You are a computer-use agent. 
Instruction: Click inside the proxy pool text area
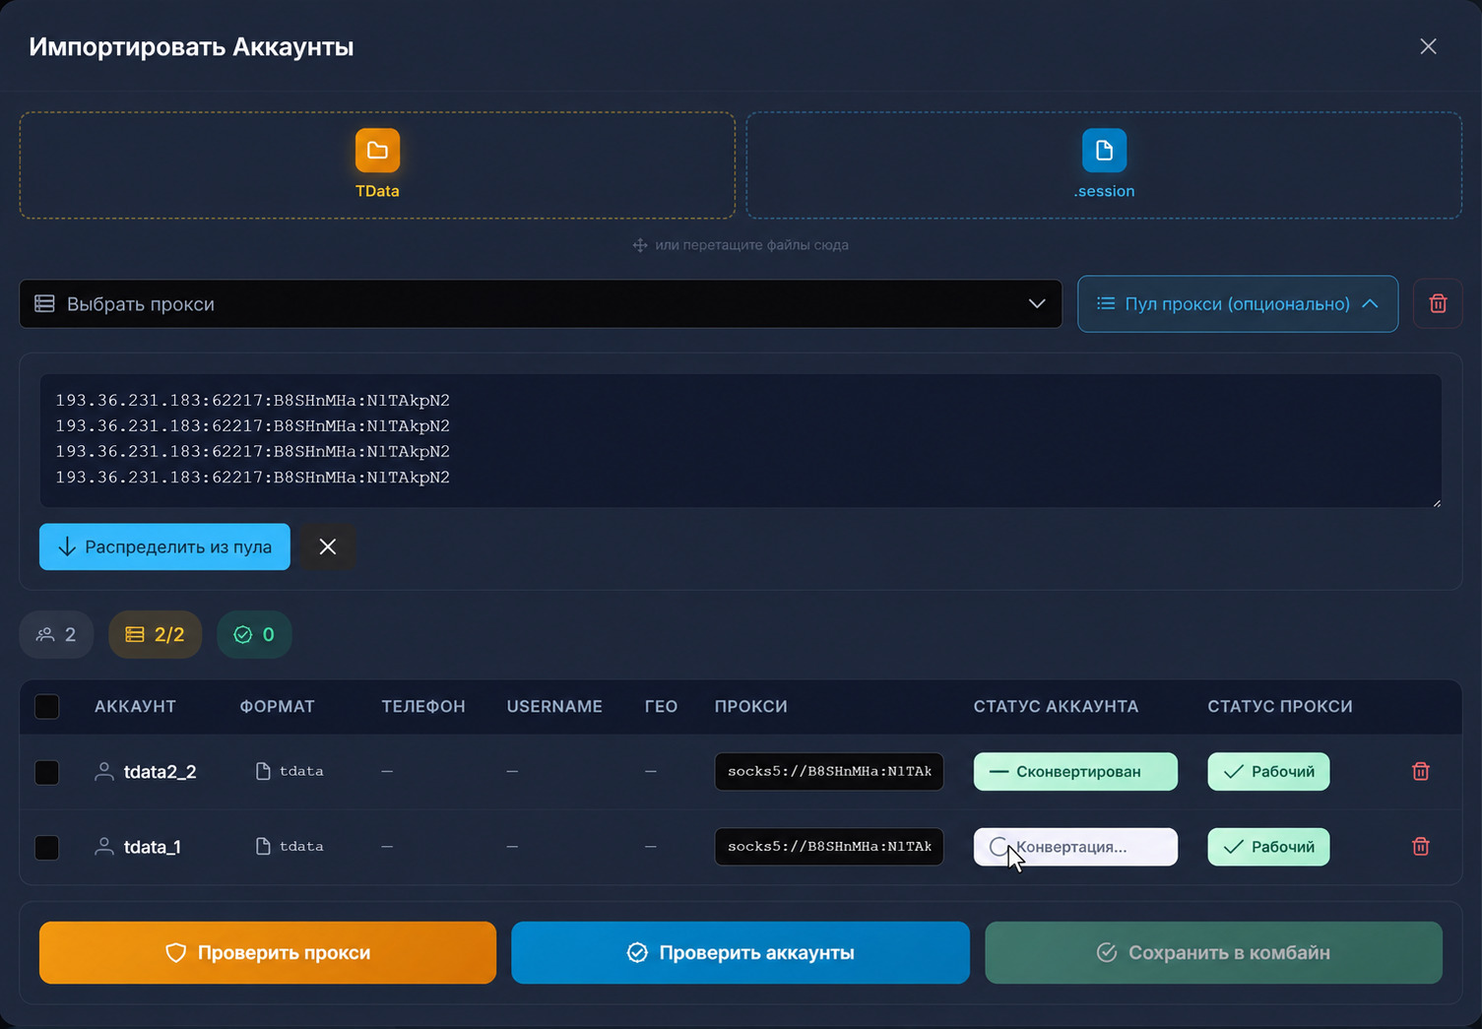click(741, 440)
